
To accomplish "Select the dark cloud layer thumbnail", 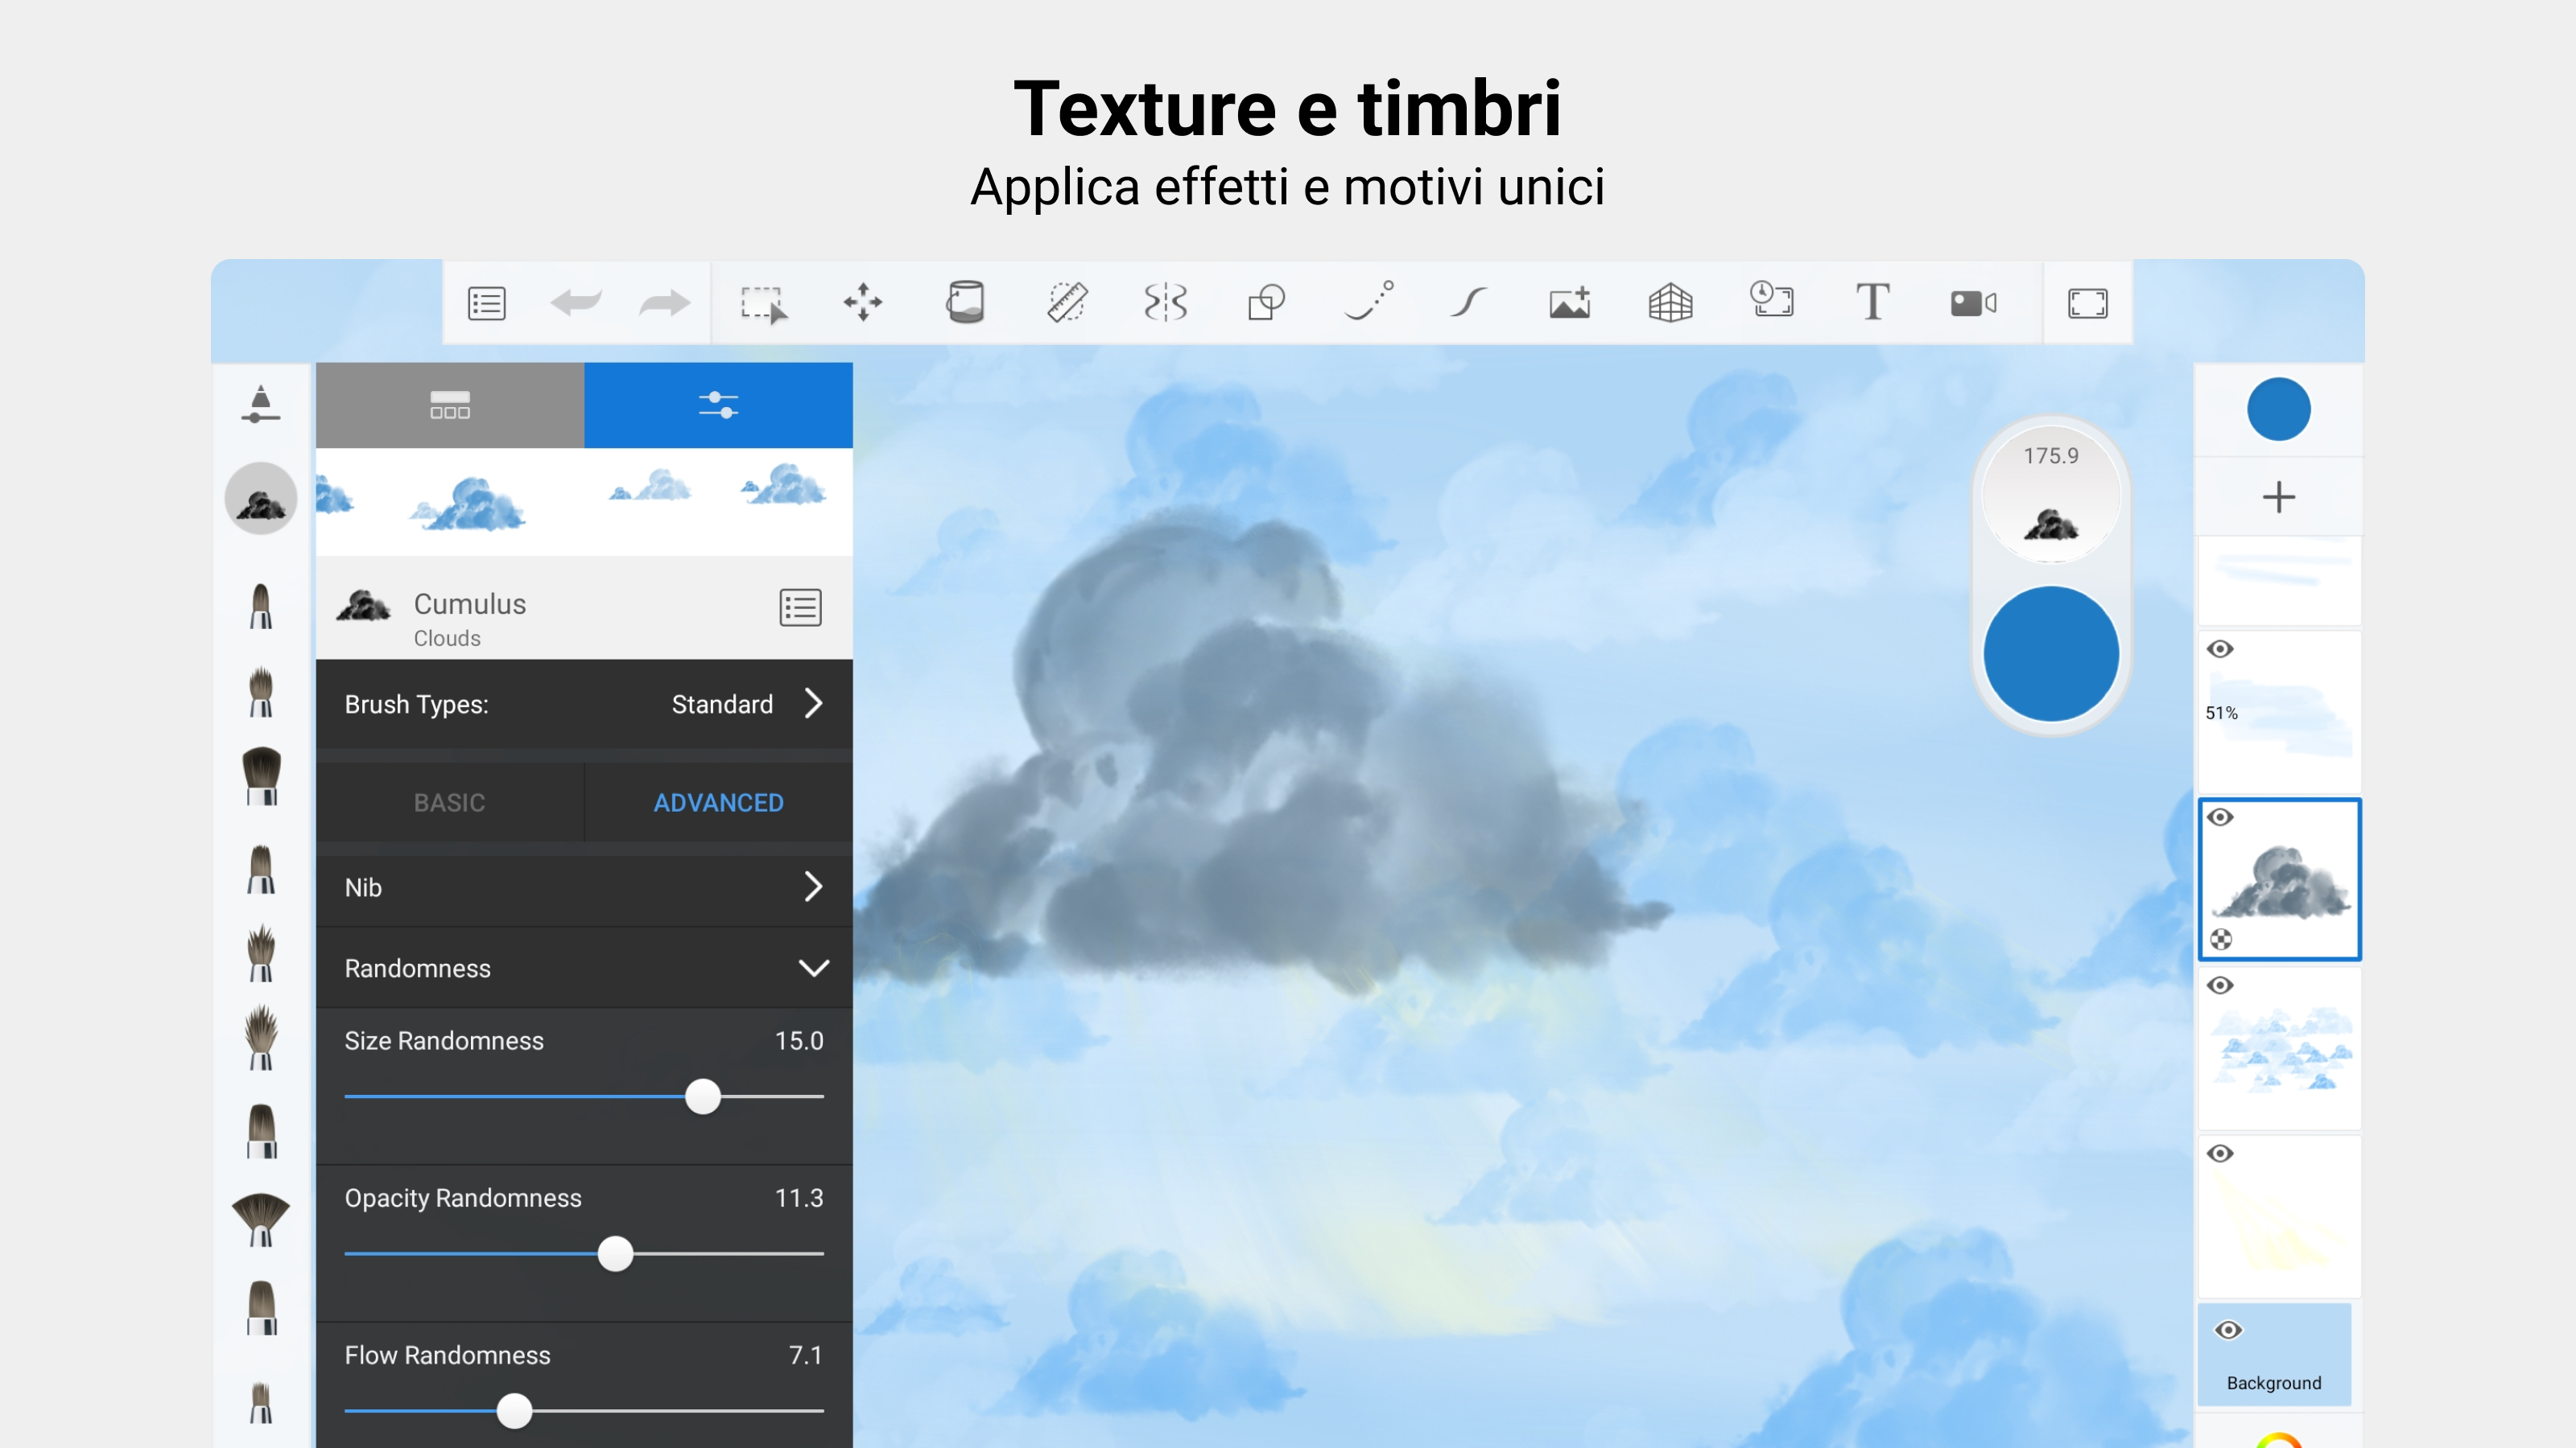I will pyautogui.click(x=2279, y=879).
